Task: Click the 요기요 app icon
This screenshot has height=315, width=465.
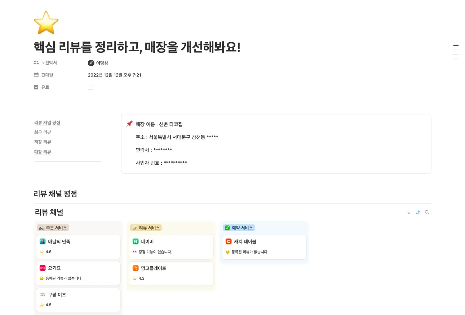Action: coord(42,268)
